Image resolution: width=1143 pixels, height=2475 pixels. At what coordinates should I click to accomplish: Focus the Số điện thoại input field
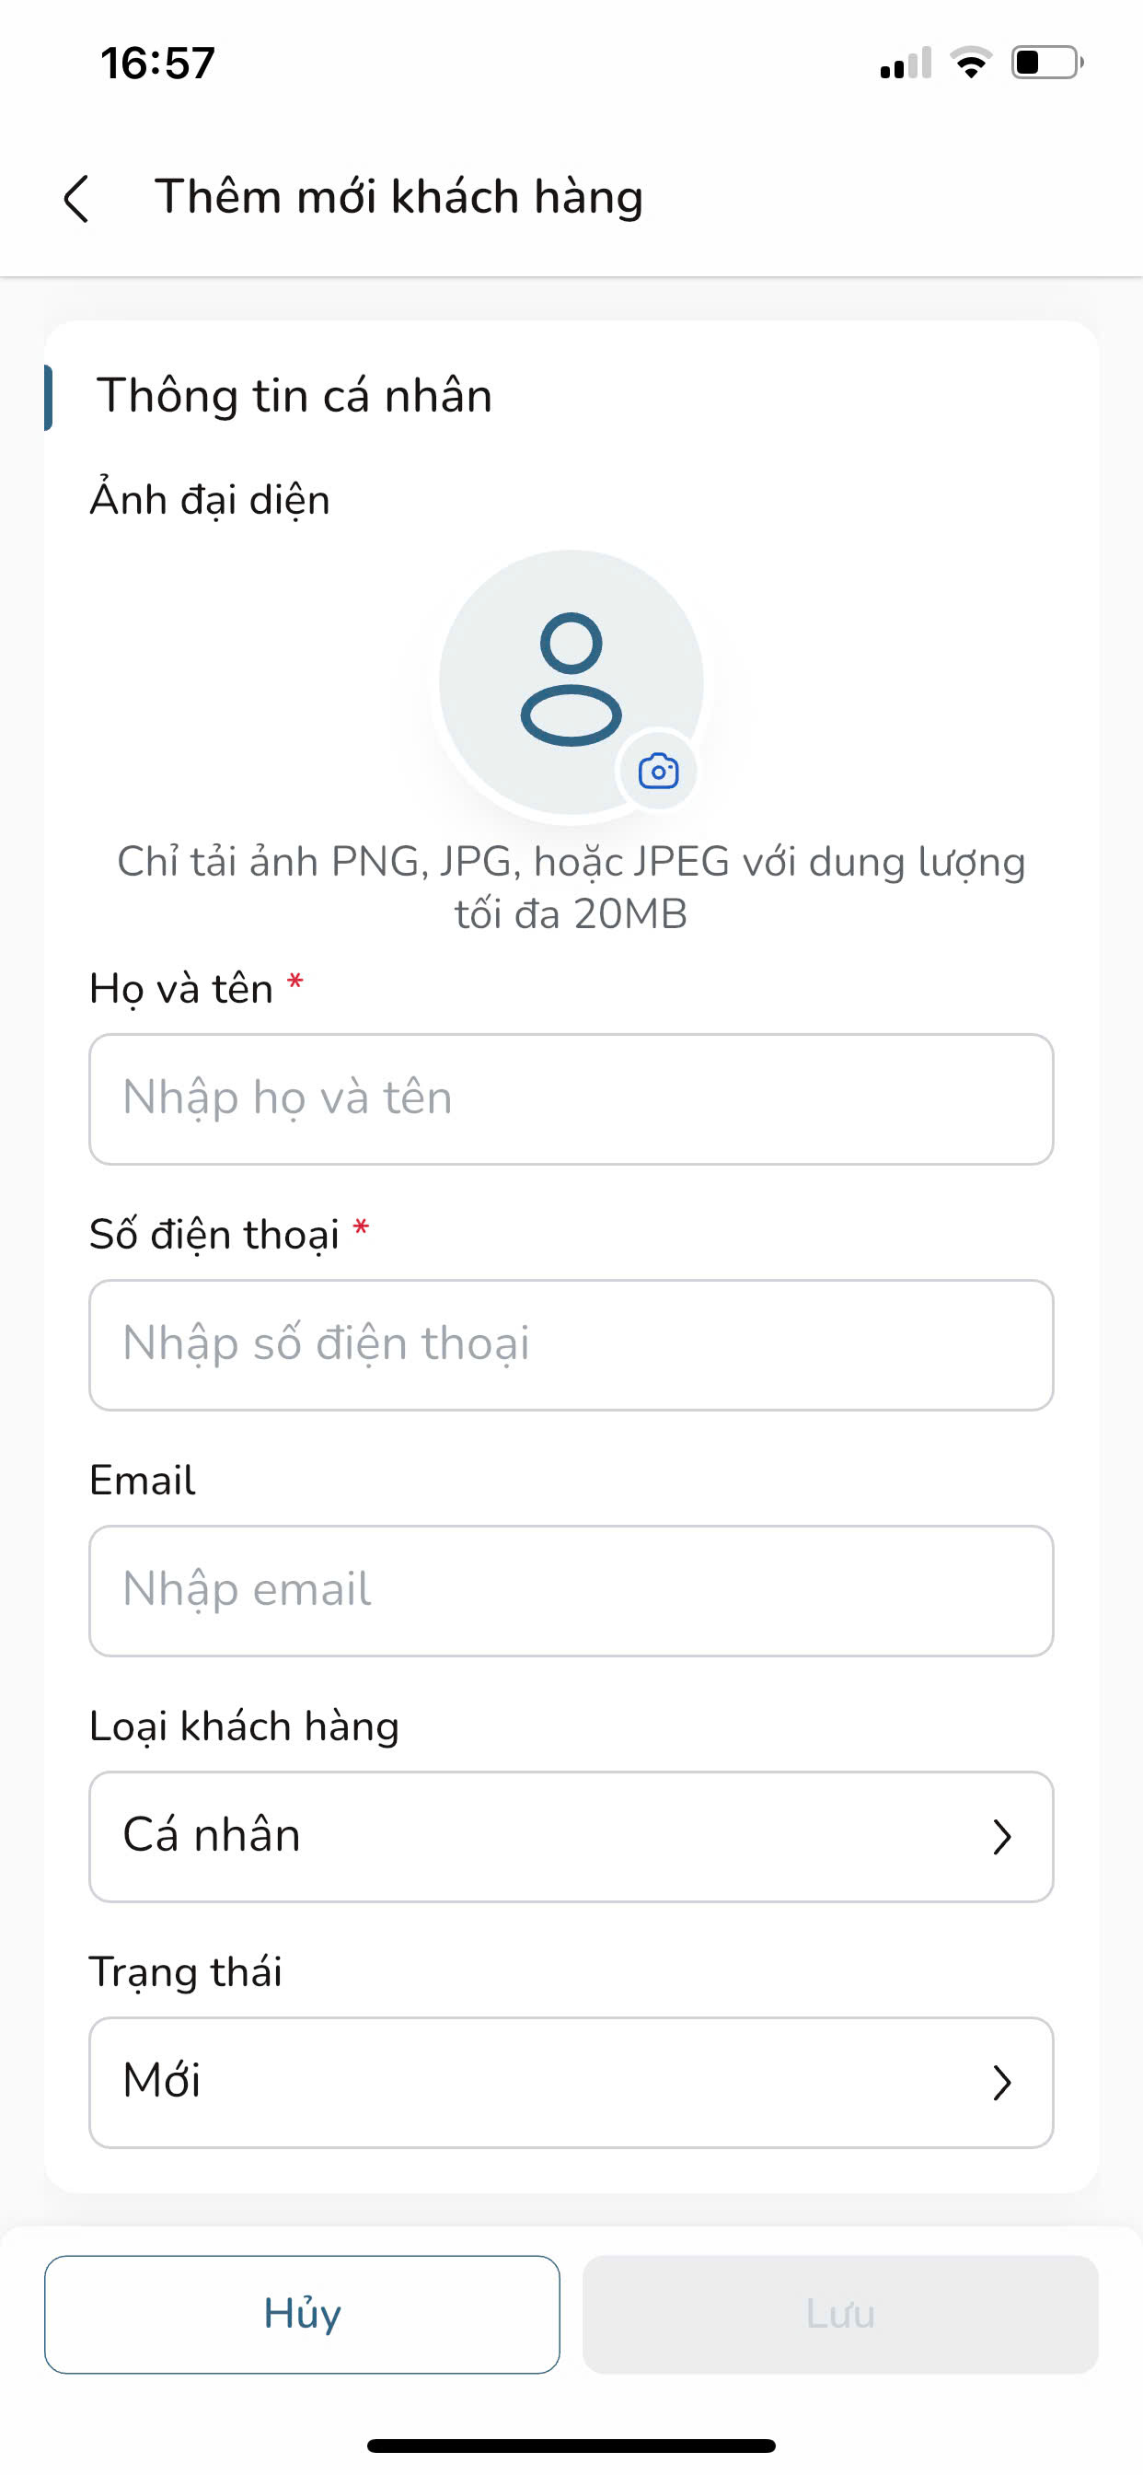pos(571,1345)
